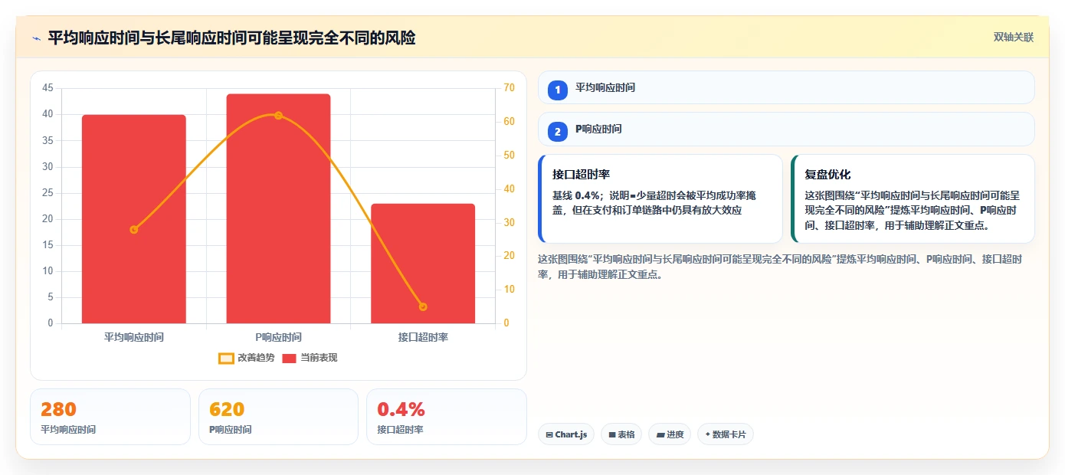Click the 0.4% stat card value
The height and width of the screenshot is (475, 1065).
(x=401, y=409)
